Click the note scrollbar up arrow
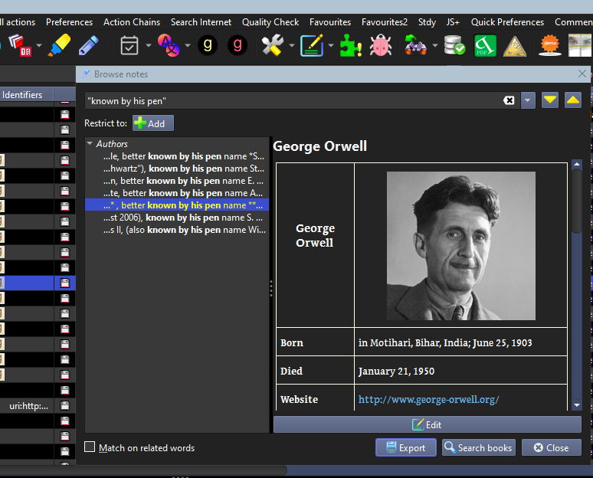Image resolution: width=593 pixels, height=478 pixels. pyautogui.click(x=577, y=164)
